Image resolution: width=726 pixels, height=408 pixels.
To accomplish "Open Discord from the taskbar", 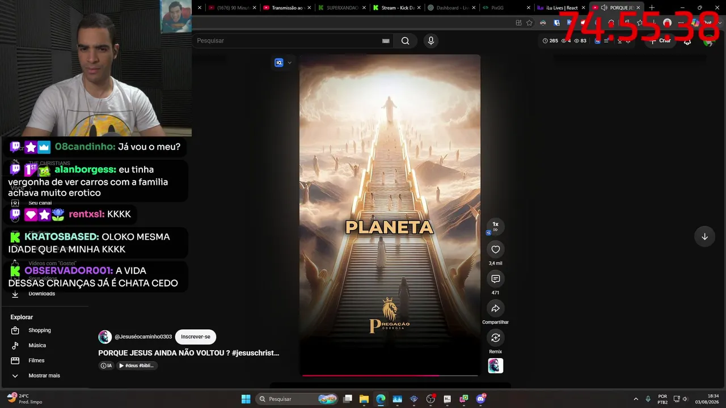I will (x=481, y=399).
